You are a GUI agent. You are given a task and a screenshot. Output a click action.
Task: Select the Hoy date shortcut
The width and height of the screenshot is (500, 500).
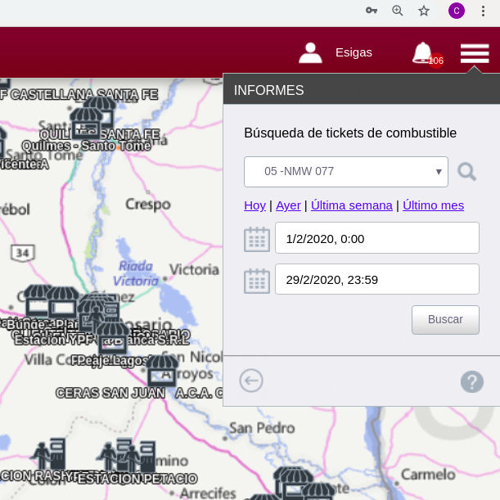point(255,205)
